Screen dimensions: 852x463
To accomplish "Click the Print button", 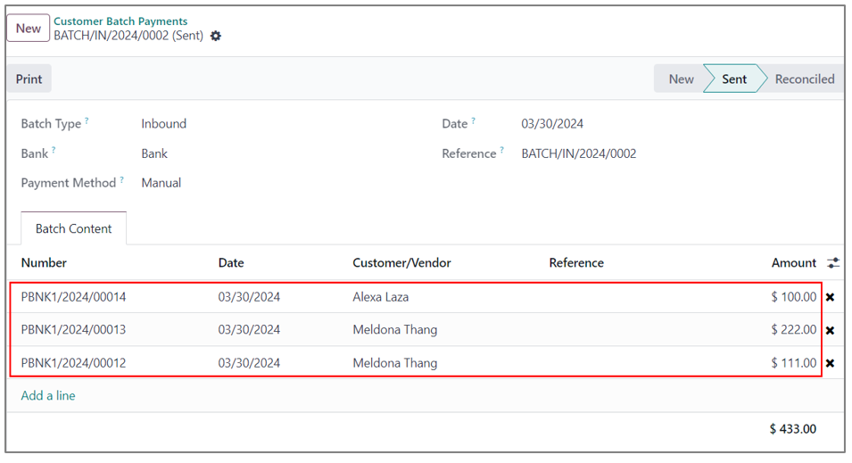I will click(x=29, y=79).
